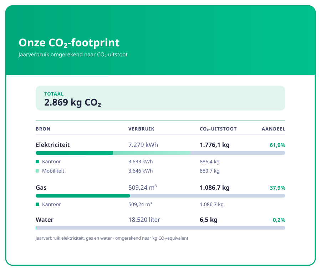Viewport: 321px width, 271px height.
Task: Click the light green Mobiliteit swatch
Action: tap(37, 171)
